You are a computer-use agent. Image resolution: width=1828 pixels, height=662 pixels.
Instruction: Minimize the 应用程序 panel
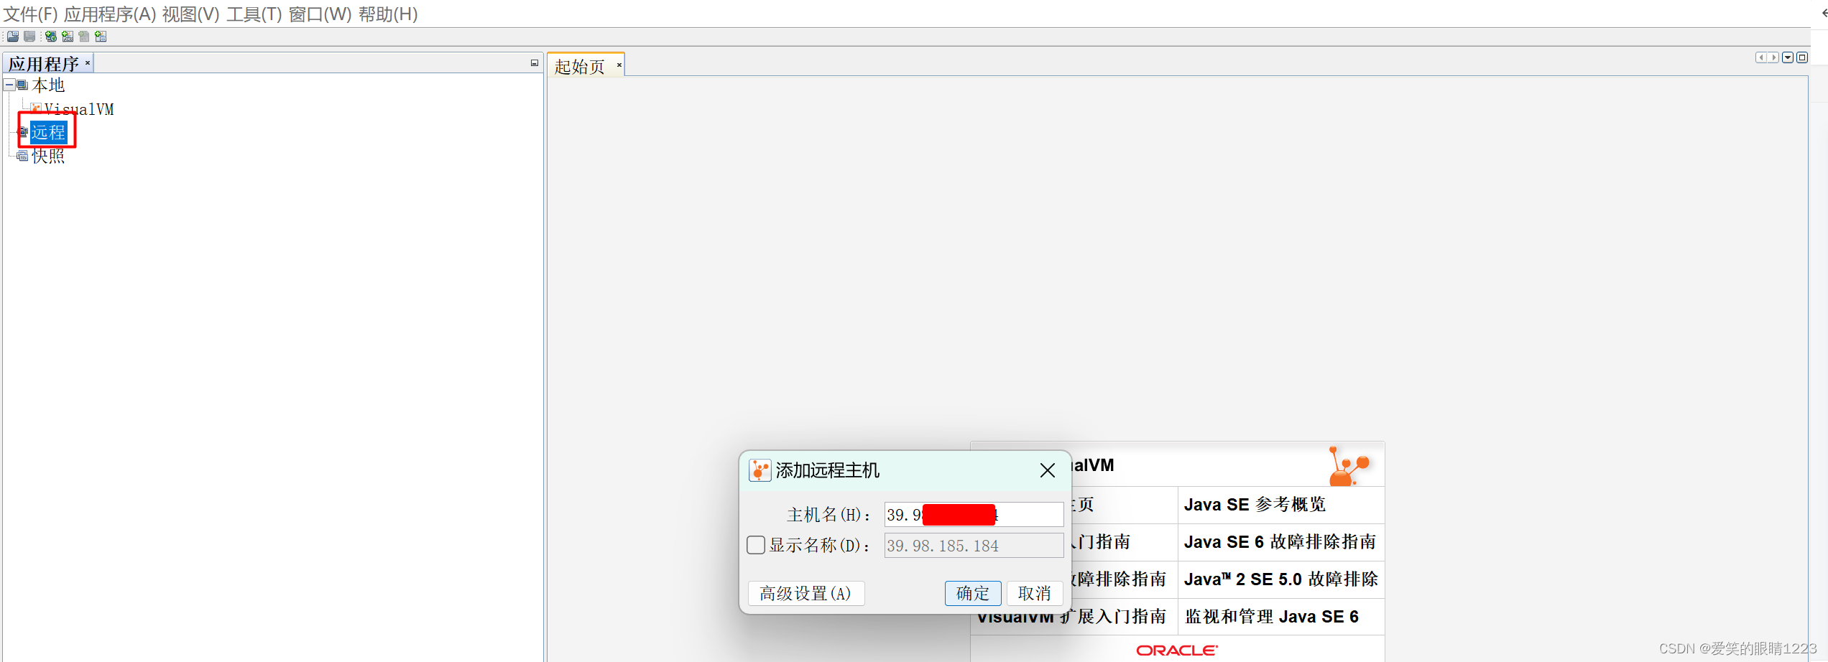coord(535,63)
